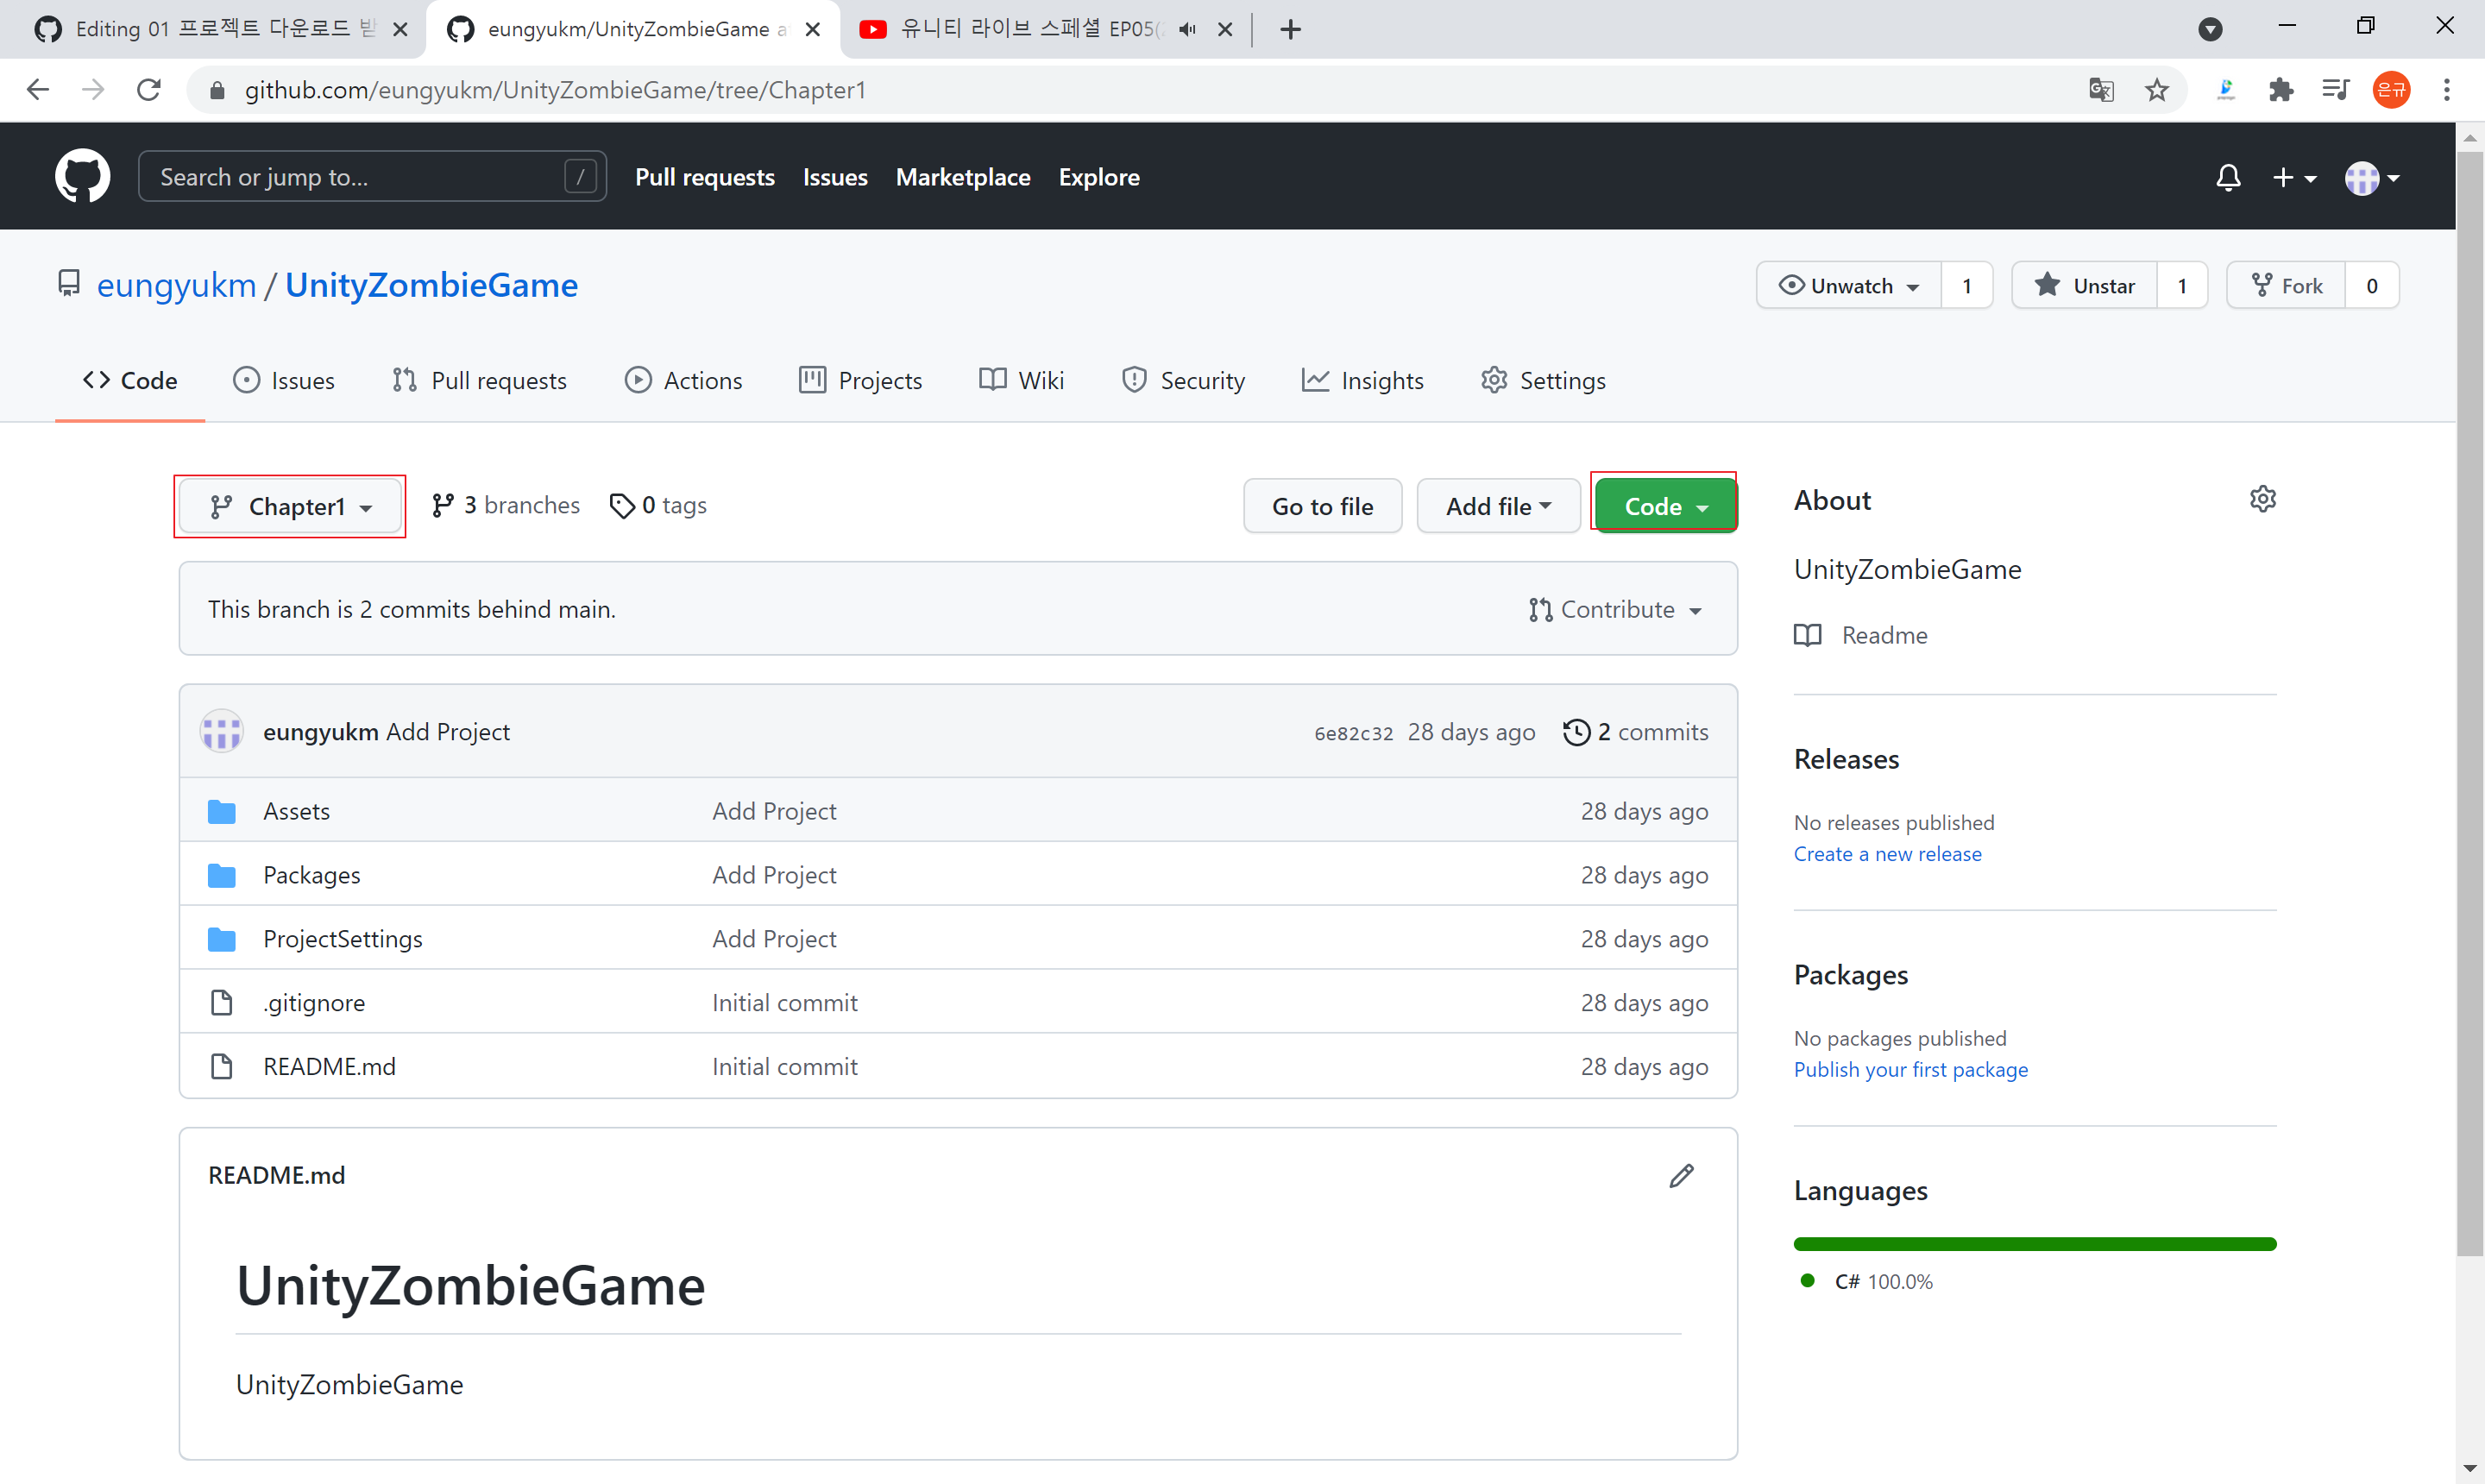The height and width of the screenshot is (1484, 2485).
Task: Open the notifications bell
Action: point(2227,178)
